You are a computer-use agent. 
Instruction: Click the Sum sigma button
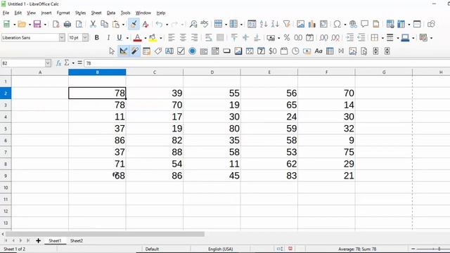(67, 63)
